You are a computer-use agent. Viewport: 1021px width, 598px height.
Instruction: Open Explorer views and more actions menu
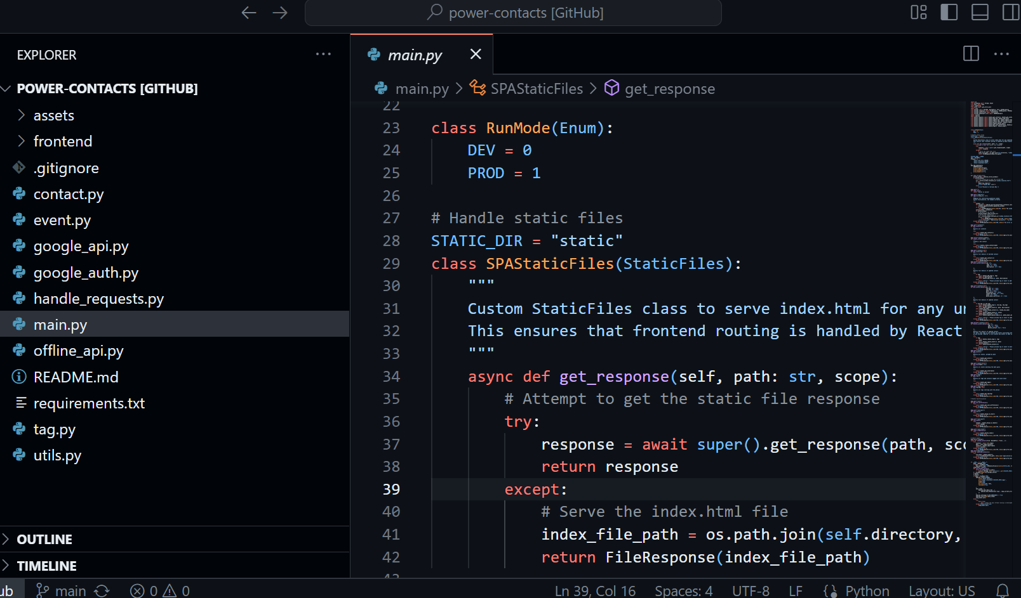coord(324,55)
